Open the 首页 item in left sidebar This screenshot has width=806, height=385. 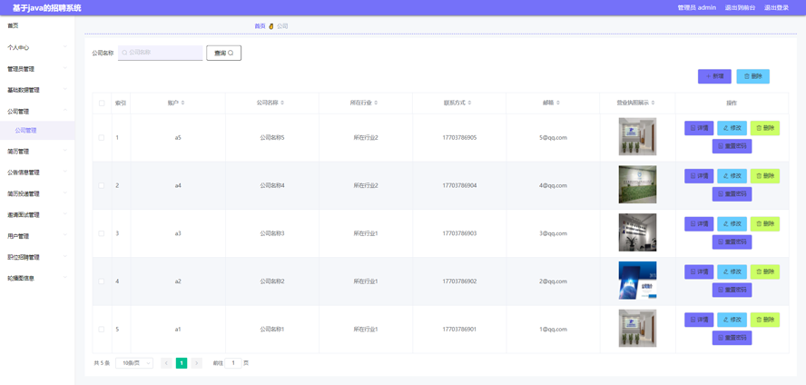point(14,25)
